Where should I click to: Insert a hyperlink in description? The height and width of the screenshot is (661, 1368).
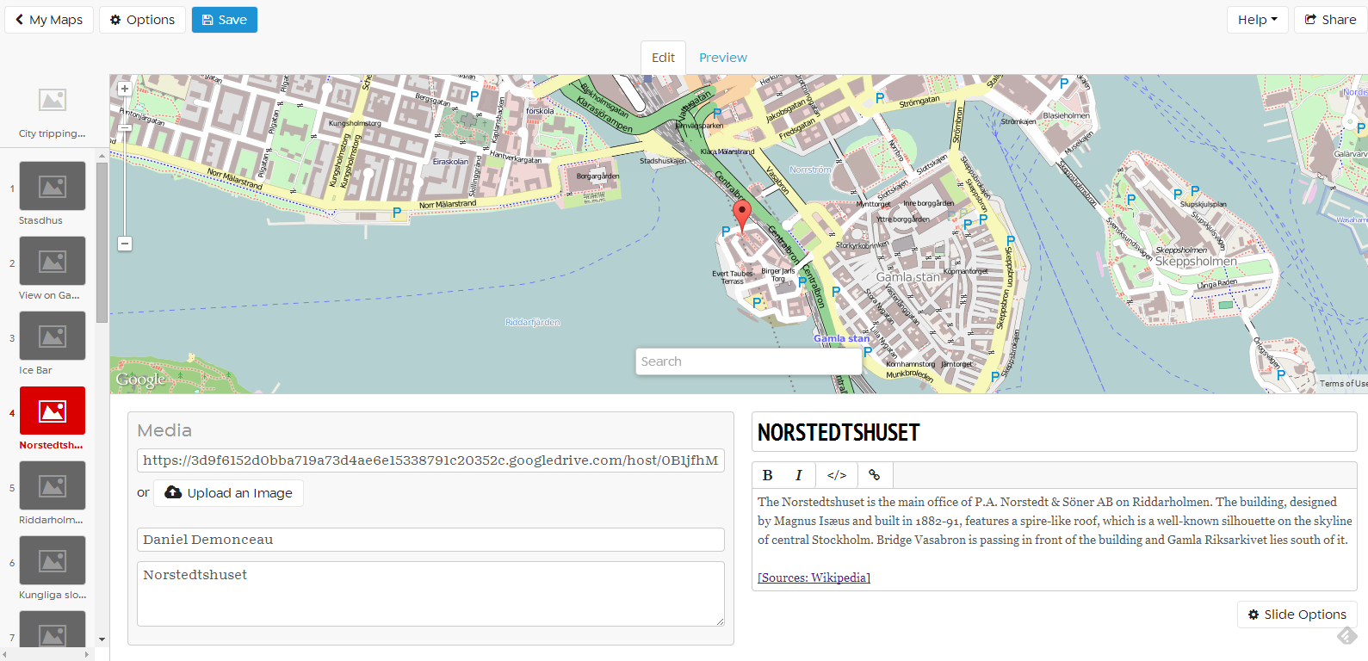click(875, 475)
